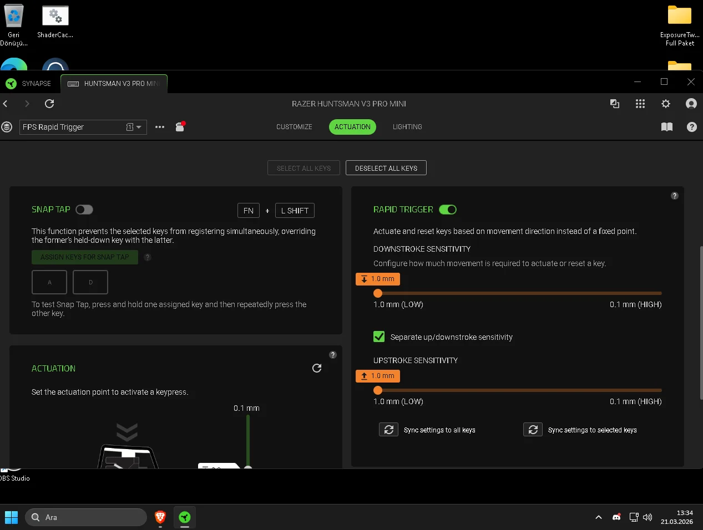Open profile options three-dot menu
Screen dimensions: 703x530
[160, 127]
